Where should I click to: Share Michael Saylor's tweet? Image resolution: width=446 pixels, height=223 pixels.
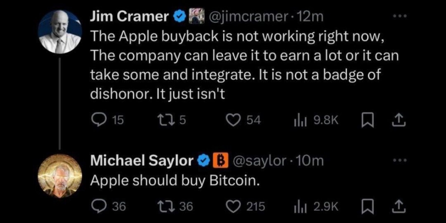399,206
